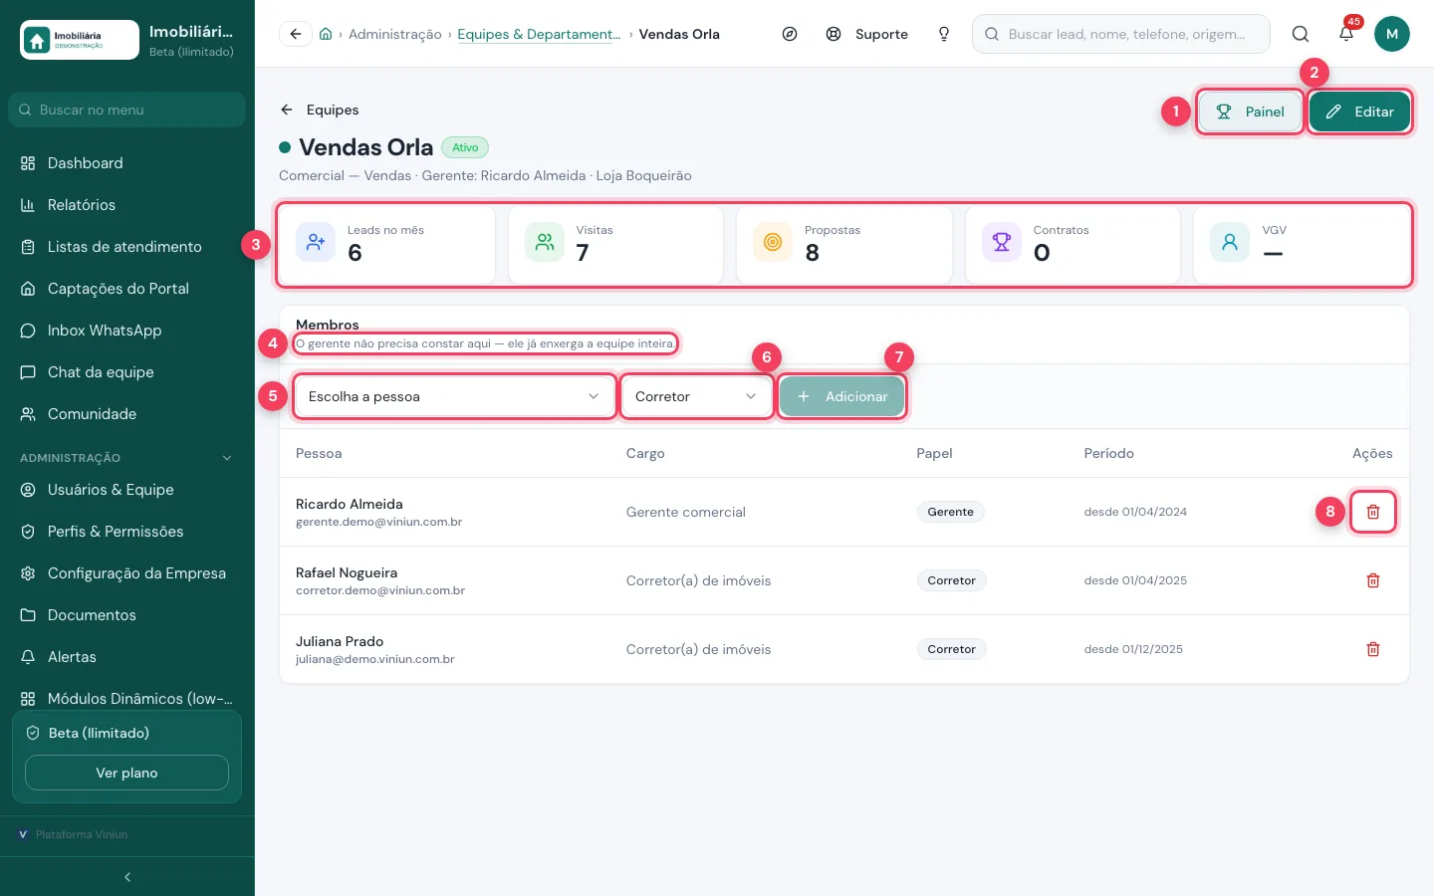Open the user avatar M menu
The image size is (1434, 896).
pyautogui.click(x=1392, y=34)
